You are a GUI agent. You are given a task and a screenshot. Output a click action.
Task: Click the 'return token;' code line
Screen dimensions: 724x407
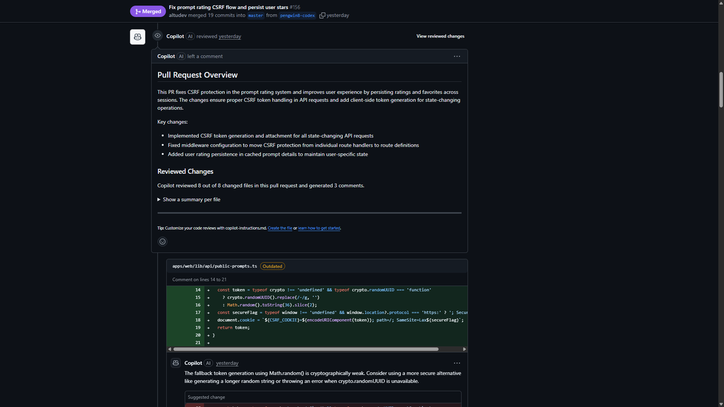pos(233,327)
